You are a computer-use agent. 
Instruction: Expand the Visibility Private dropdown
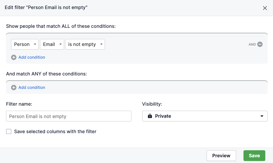pos(205,116)
